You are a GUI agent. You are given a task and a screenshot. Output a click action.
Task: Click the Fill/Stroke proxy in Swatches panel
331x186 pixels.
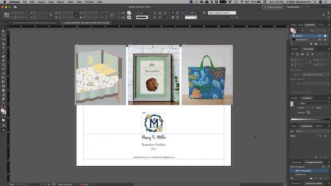[x=293, y=31]
